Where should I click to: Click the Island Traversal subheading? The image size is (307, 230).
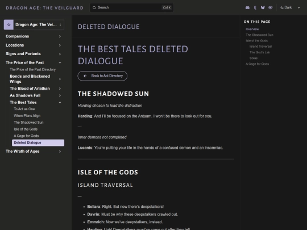click(105, 185)
